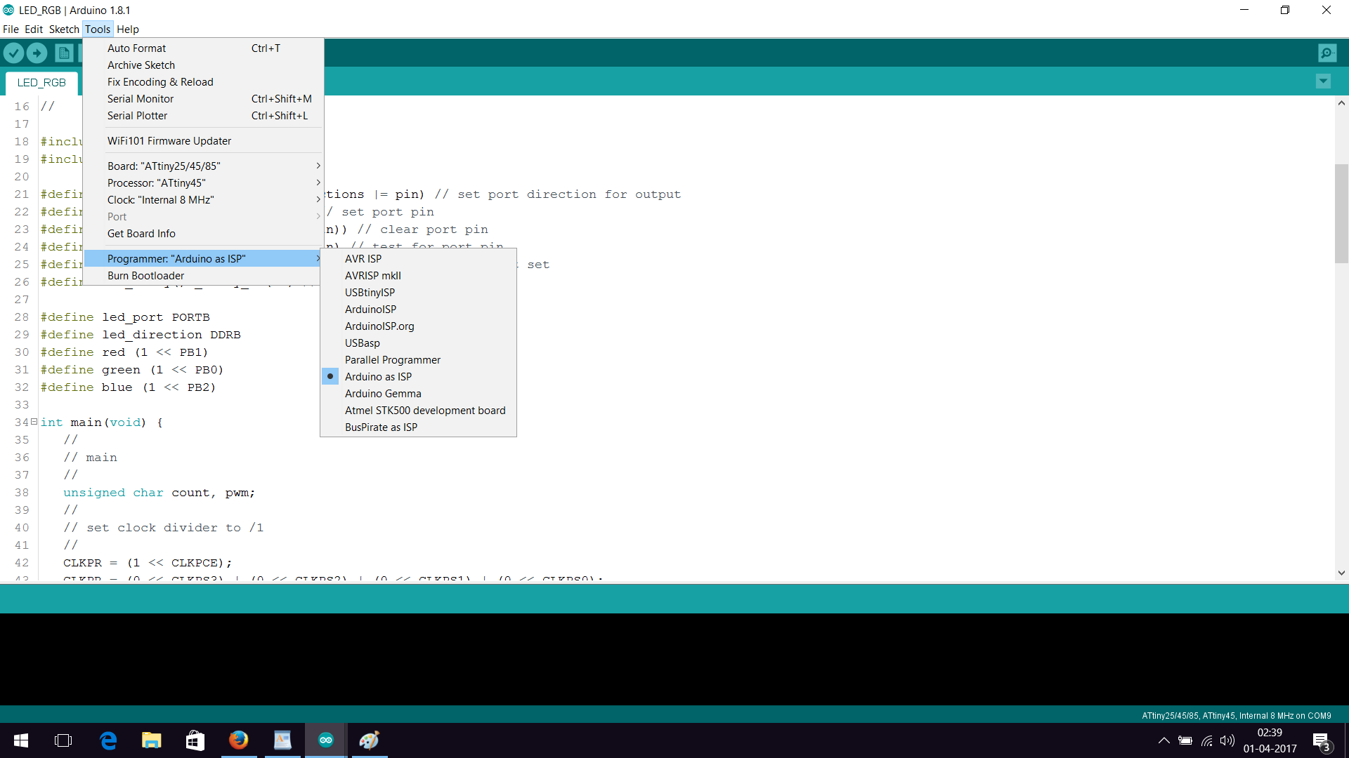This screenshot has width=1349, height=758.
Task: Click code line 'unsigned char count, pwm;'
Action: point(159,493)
